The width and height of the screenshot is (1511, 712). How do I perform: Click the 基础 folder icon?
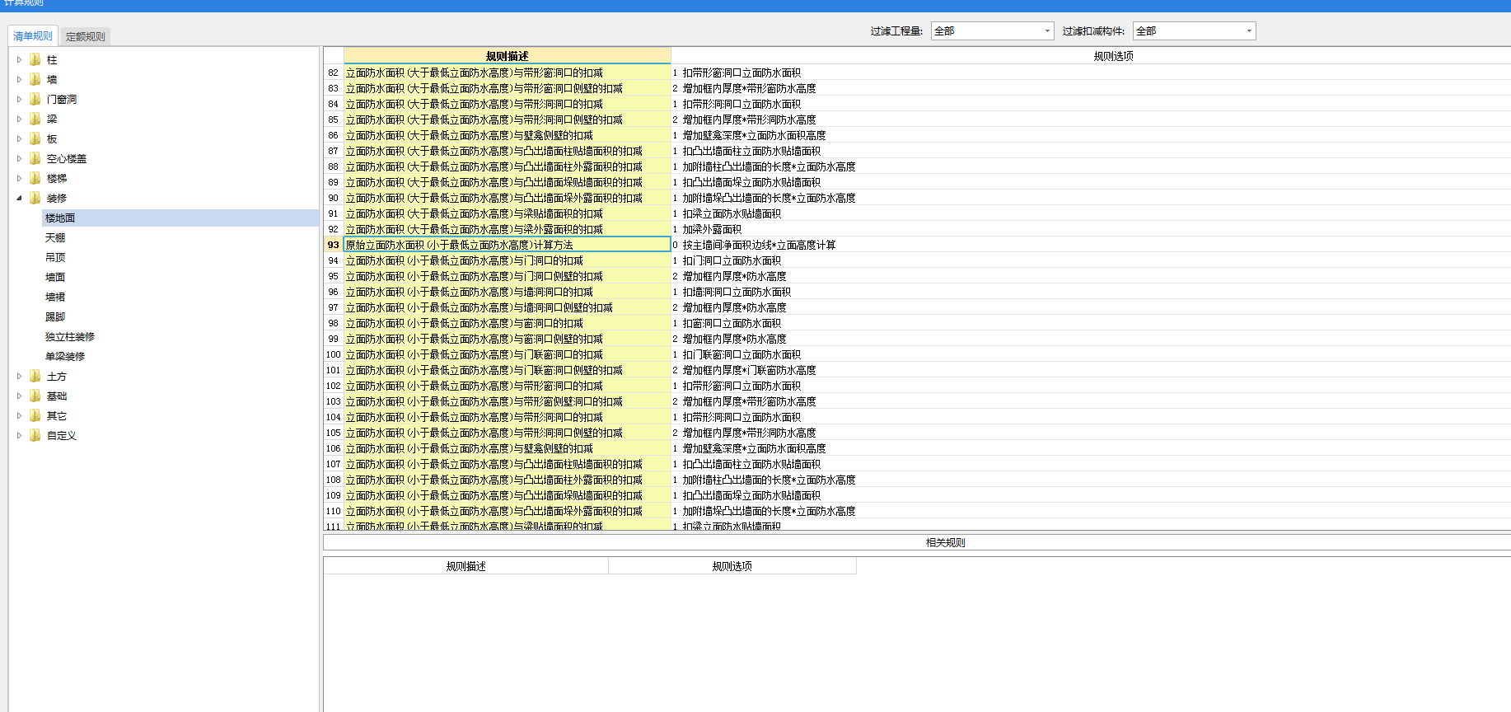tap(35, 396)
